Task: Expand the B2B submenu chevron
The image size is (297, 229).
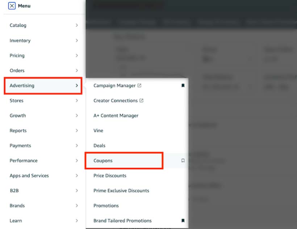Action: (x=77, y=191)
